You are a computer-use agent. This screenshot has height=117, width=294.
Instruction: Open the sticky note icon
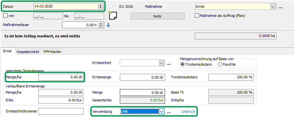click(x=113, y=15)
